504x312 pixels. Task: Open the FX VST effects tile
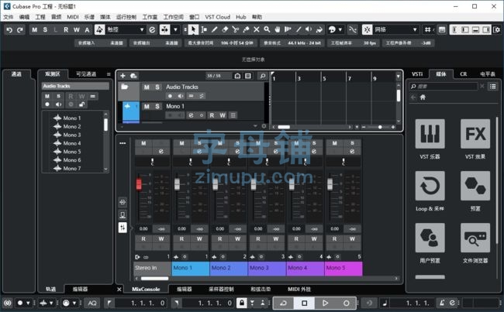pos(475,134)
